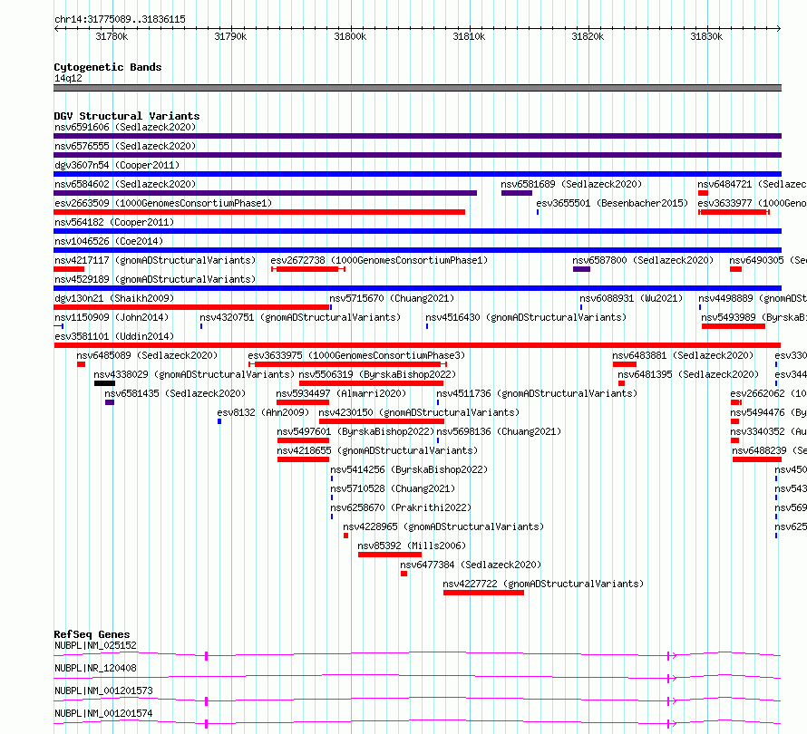Image resolution: width=807 pixels, height=734 pixels.
Task: Select the dgv130n21 (Shaikh2009) label
Action: (x=114, y=298)
